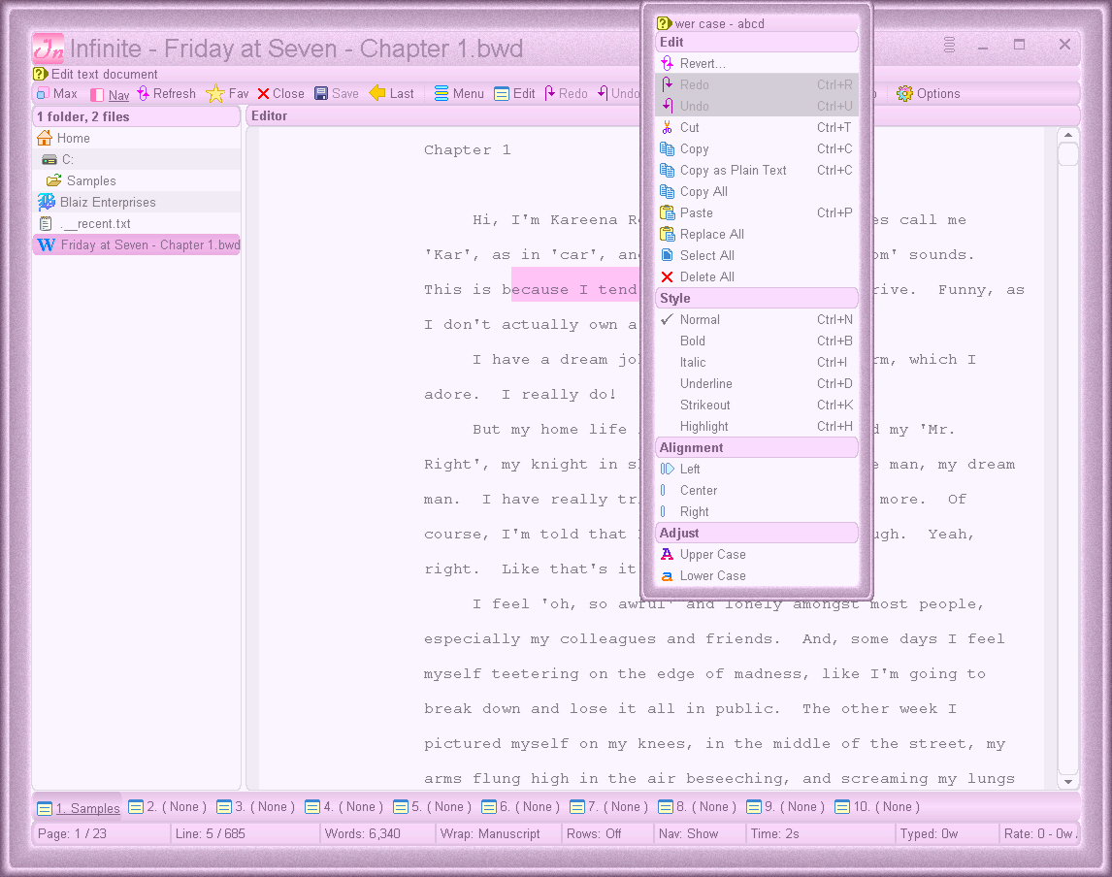Viewport: 1112px width, 877px height.
Task: Open the title bar menu lines icon
Action: tap(950, 45)
